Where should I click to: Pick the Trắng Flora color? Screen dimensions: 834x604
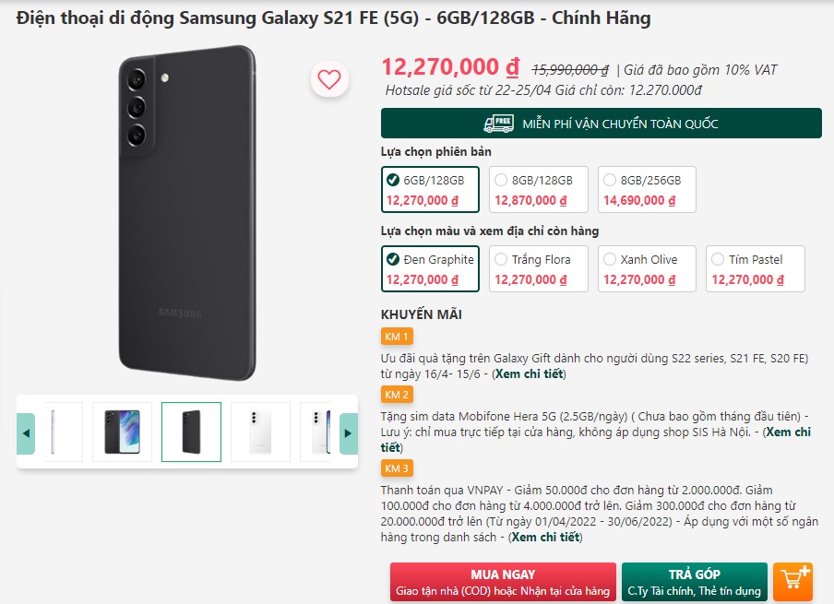click(x=539, y=268)
